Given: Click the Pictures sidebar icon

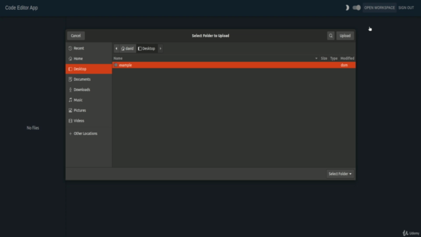Looking at the screenshot, I should [70, 111].
